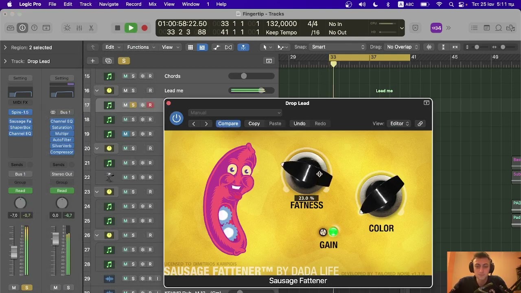Switch to grid view icon in tracks toolbar
521x293 pixels.
coord(190,47)
